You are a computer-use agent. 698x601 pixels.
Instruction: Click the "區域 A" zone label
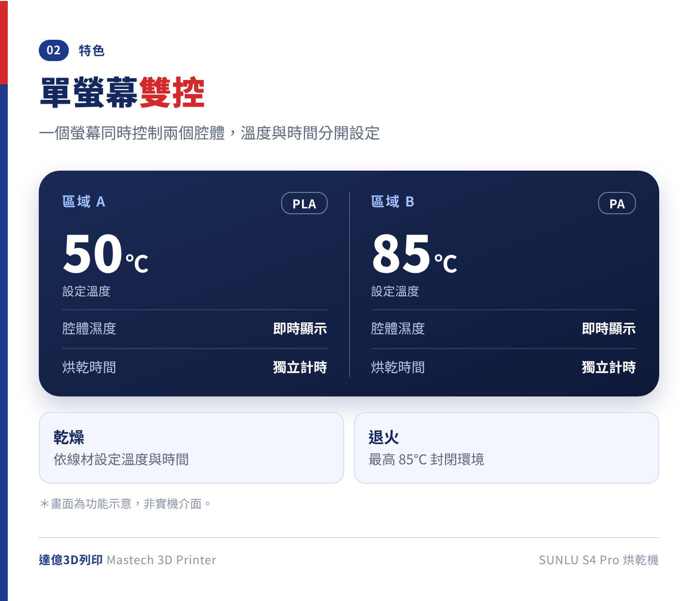84,202
